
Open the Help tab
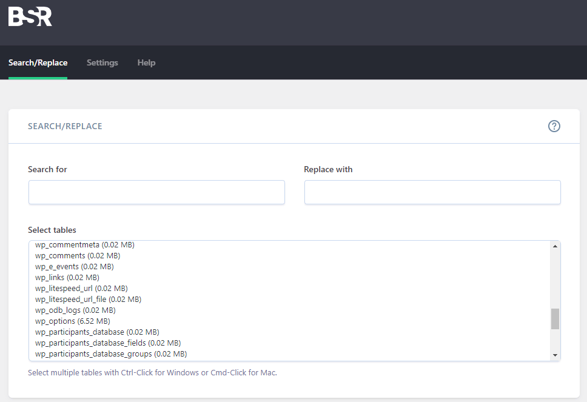coord(146,62)
